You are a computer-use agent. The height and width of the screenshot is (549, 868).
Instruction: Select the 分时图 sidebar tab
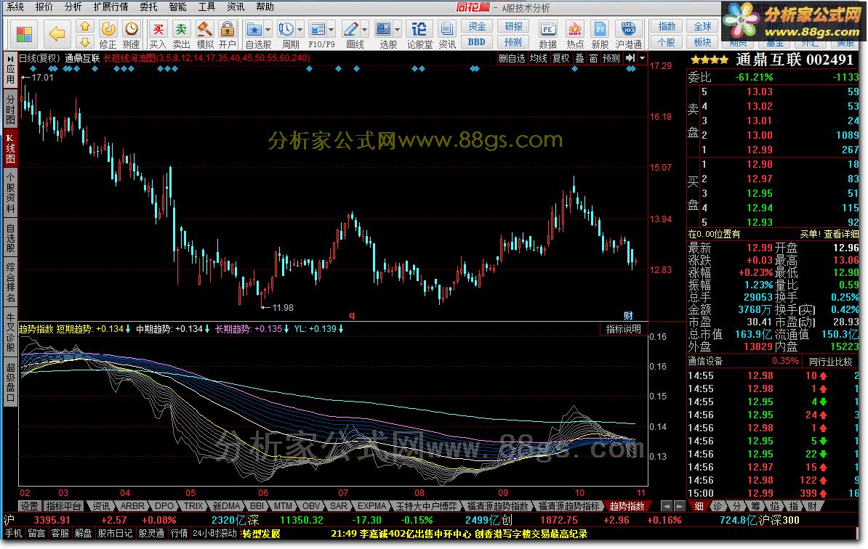pos(10,109)
